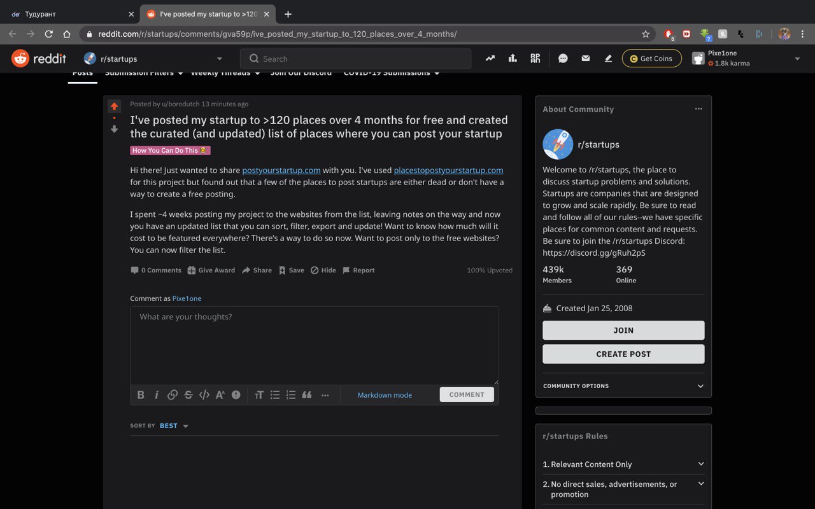This screenshot has height=509, width=815.
Task: Open the All bar chart icon
Action: (x=513, y=59)
